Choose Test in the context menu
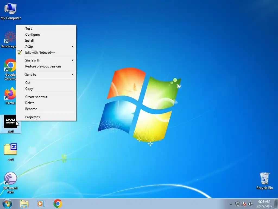The width and height of the screenshot is (278, 209). (46, 28)
